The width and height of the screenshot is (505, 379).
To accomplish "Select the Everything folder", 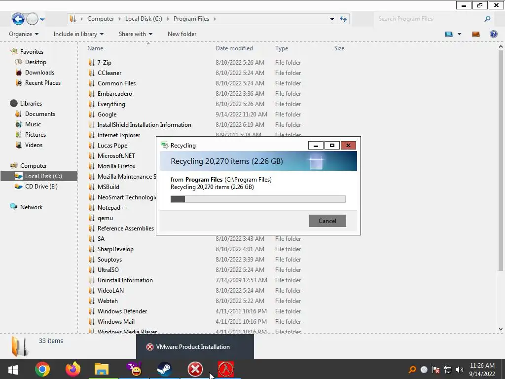I will (x=111, y=104).
